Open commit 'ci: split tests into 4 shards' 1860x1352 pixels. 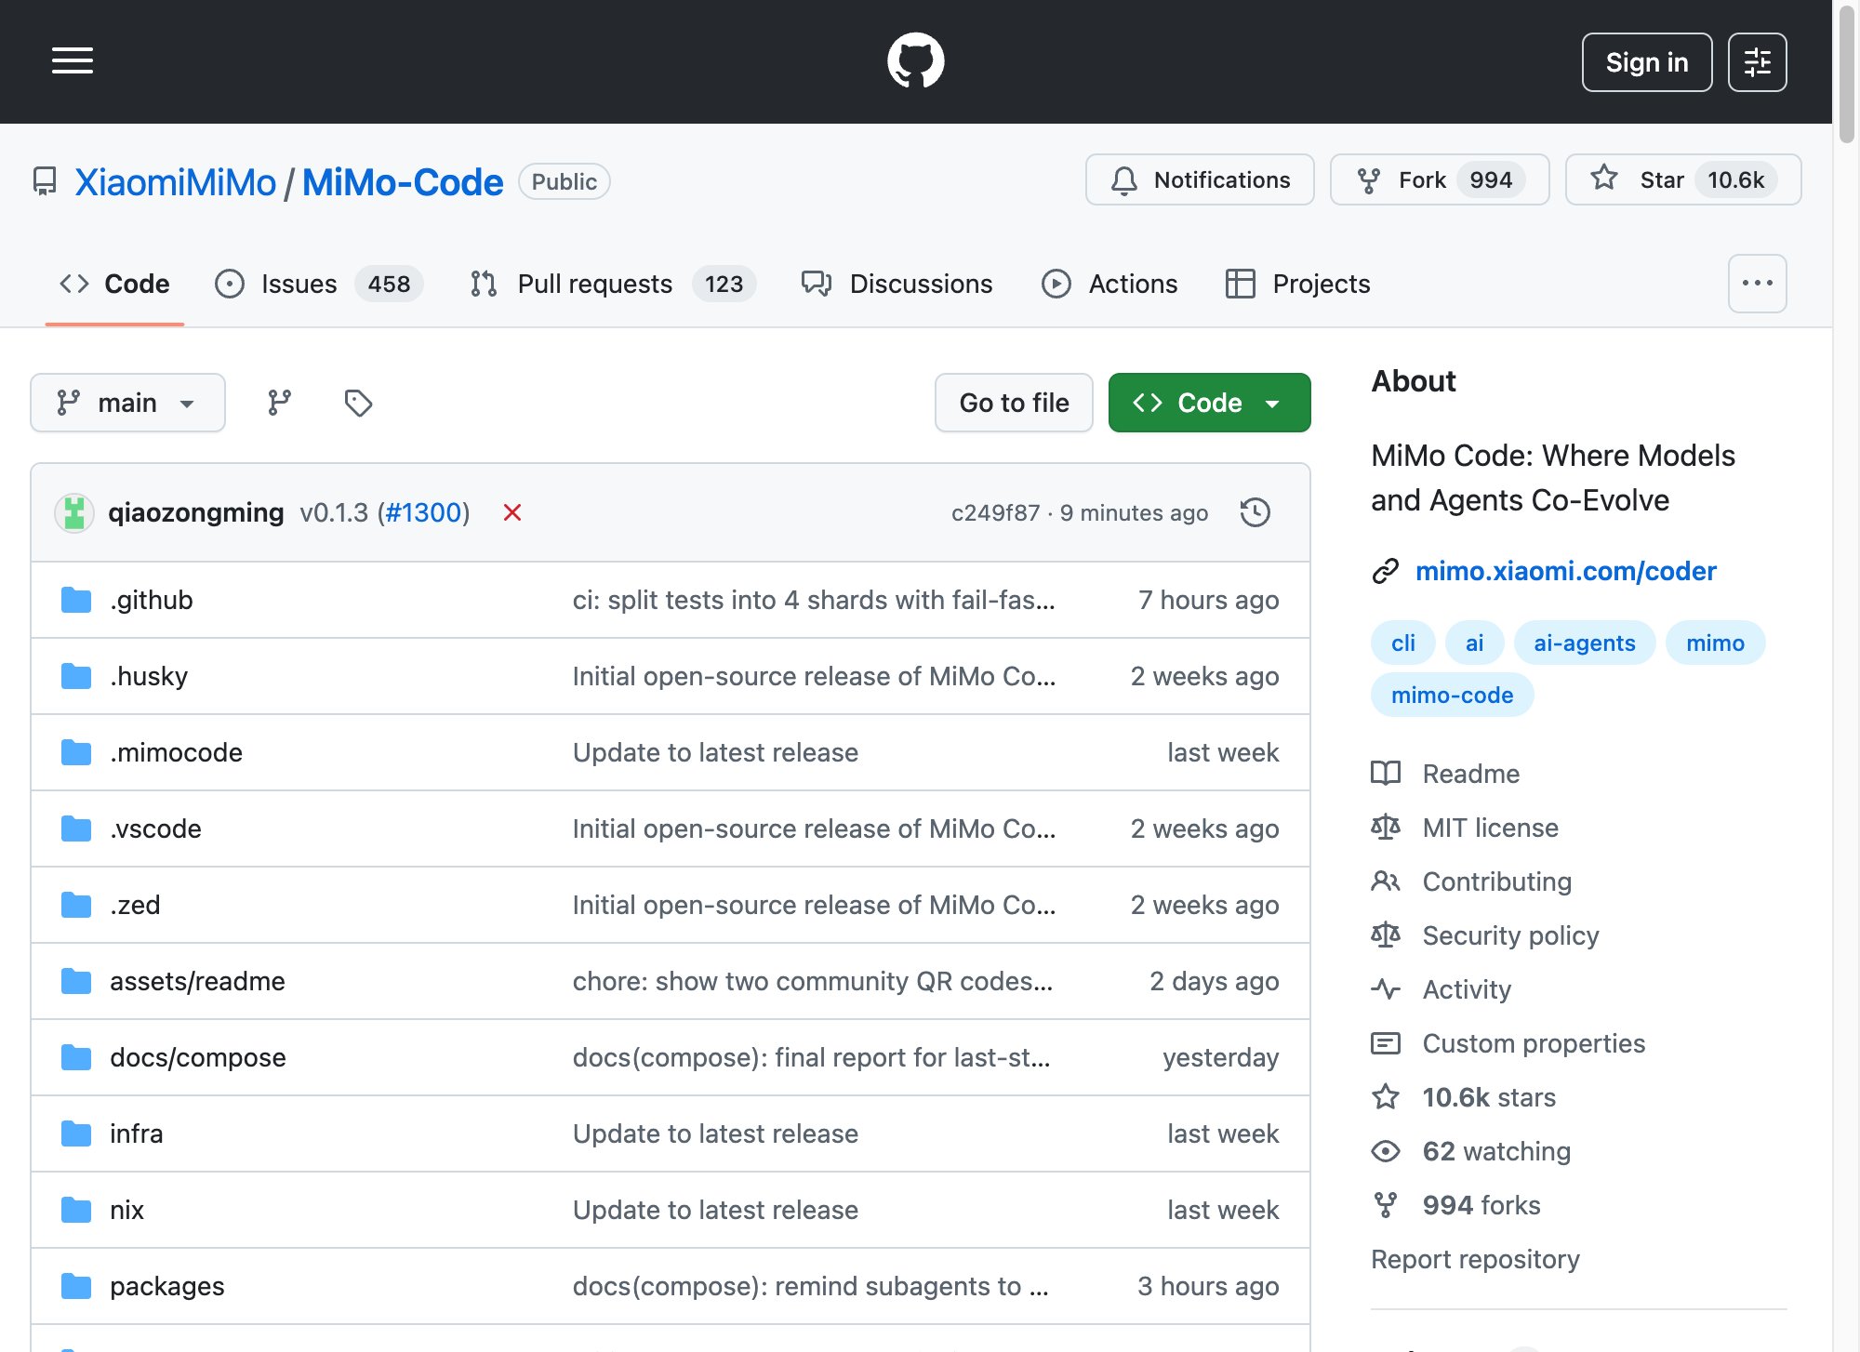(x=814, y=600)
